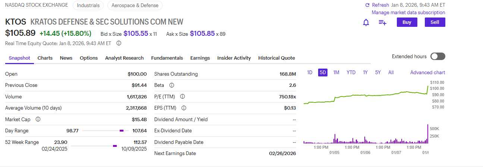Click the P/E (TTM) info icon
Screen dimensions: 483x167
coord(182,97)
